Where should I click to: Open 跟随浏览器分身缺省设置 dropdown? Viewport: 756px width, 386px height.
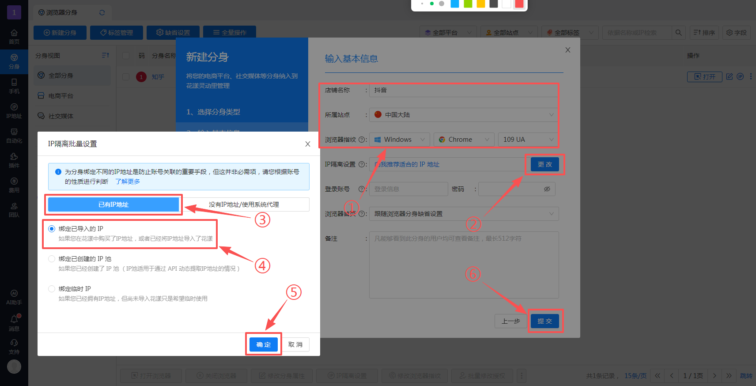click(x=464, y=214)
